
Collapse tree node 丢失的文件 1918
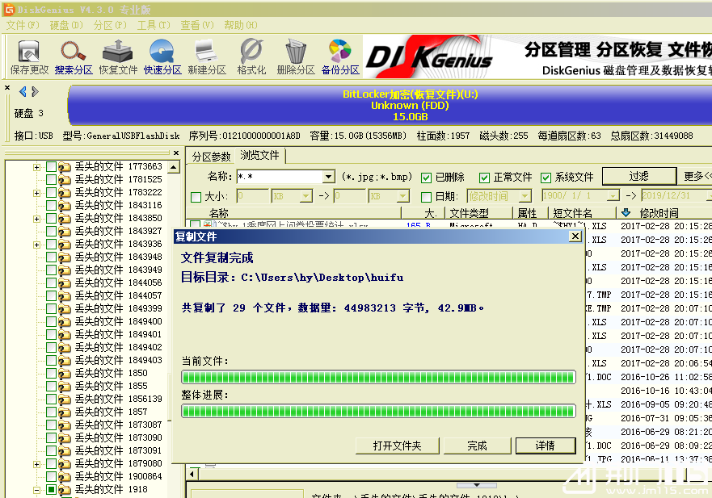tap(36, 490)
